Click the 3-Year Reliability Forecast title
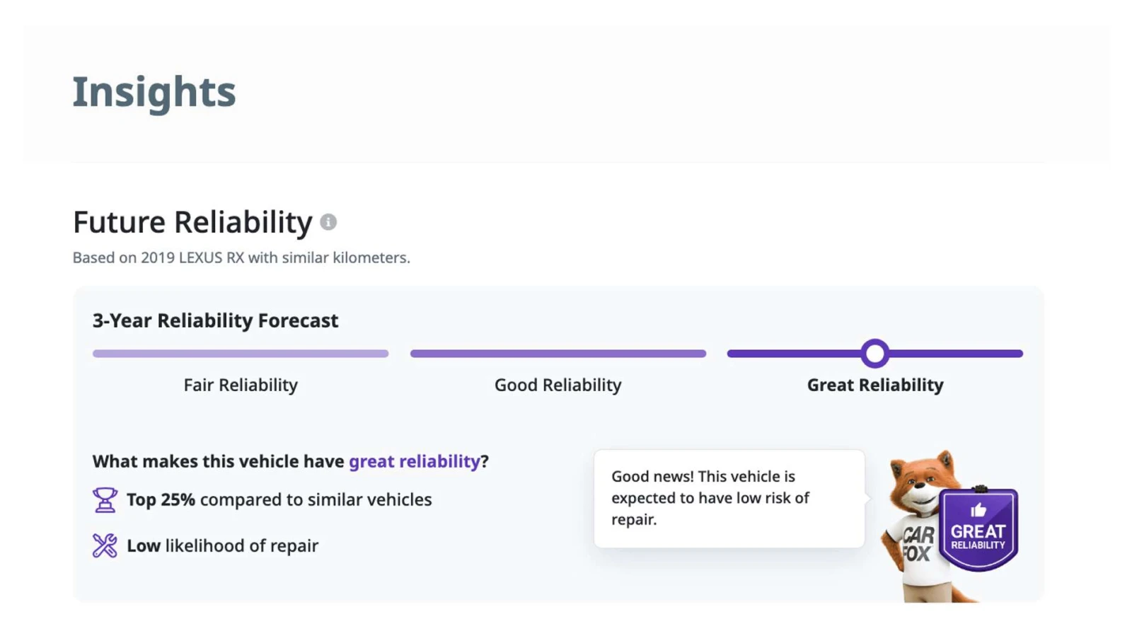Image resolution: width=1132 pixels, height=643 pixels. (x=215, y=320)
